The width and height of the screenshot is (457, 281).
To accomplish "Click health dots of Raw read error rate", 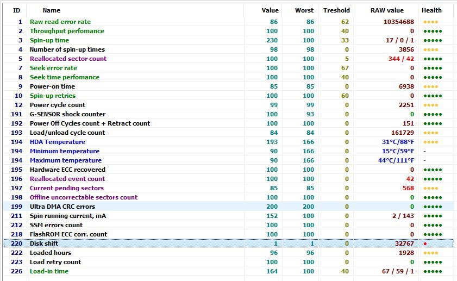I will [x=431, y=22].
